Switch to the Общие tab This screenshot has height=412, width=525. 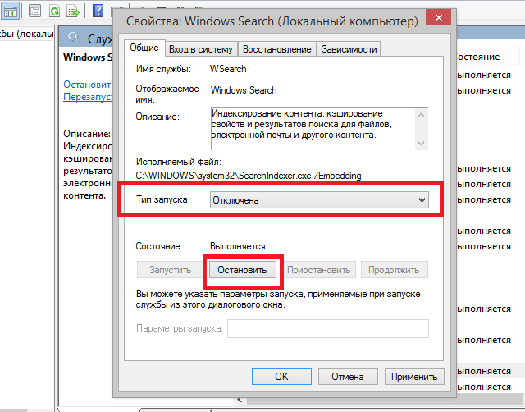pos(144,48)
